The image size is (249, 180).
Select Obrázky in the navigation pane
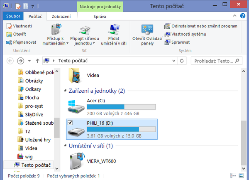[30, 81]
